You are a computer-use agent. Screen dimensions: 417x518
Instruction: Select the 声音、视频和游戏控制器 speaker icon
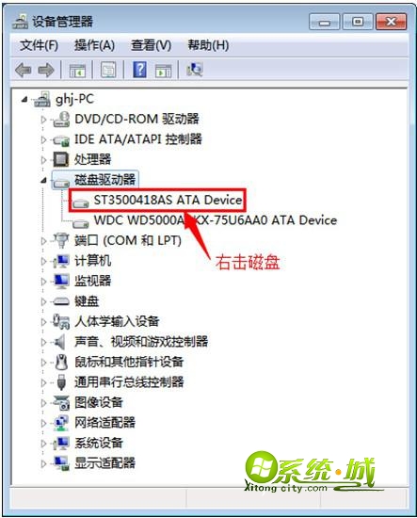(x=59, y=342)
